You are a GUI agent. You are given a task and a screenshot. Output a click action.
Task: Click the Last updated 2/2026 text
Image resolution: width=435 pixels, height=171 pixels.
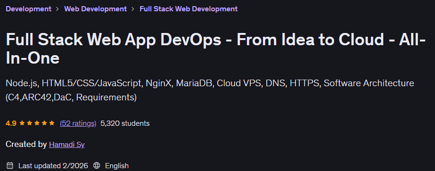tap(53, 166)
